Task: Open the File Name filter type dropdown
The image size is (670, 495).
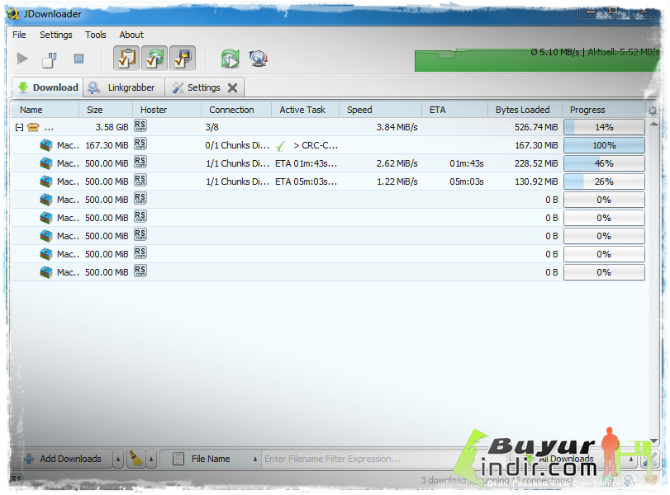Action: point(211,459)
